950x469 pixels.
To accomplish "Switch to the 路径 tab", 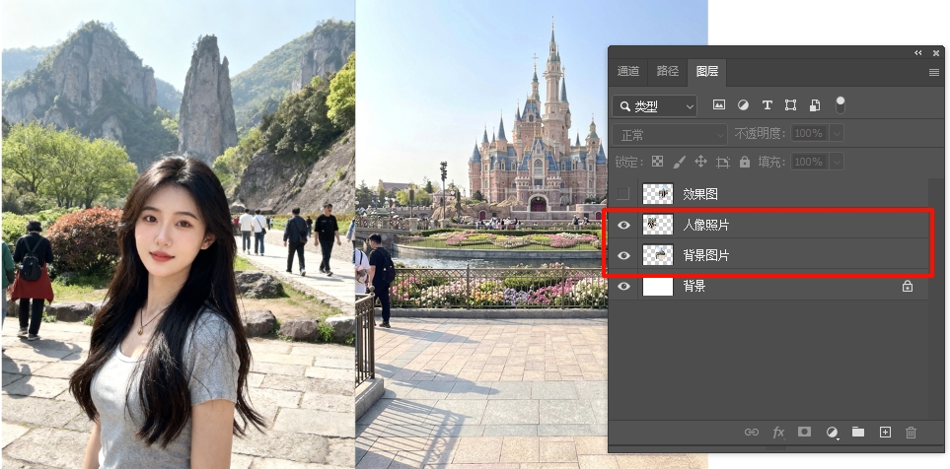I will 668,71.
